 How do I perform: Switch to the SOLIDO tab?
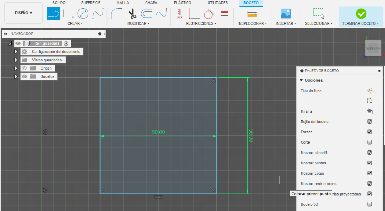[x=59, y=3]
